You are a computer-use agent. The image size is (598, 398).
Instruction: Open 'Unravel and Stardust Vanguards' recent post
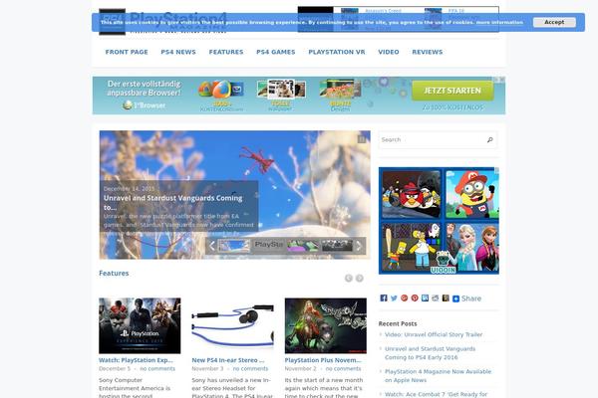[431, 352]
